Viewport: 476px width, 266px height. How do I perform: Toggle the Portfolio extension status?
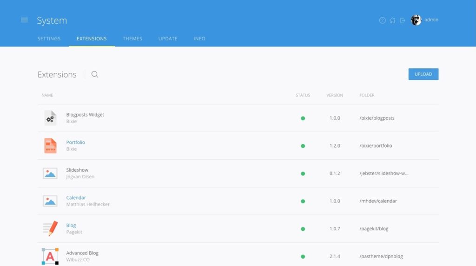(303, 146)
